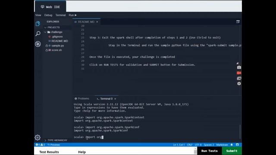Image resolution: width=276 pixels, height=155 pixels.
Task: Close the Terminal 0 tab
Action: pos(115,99)
